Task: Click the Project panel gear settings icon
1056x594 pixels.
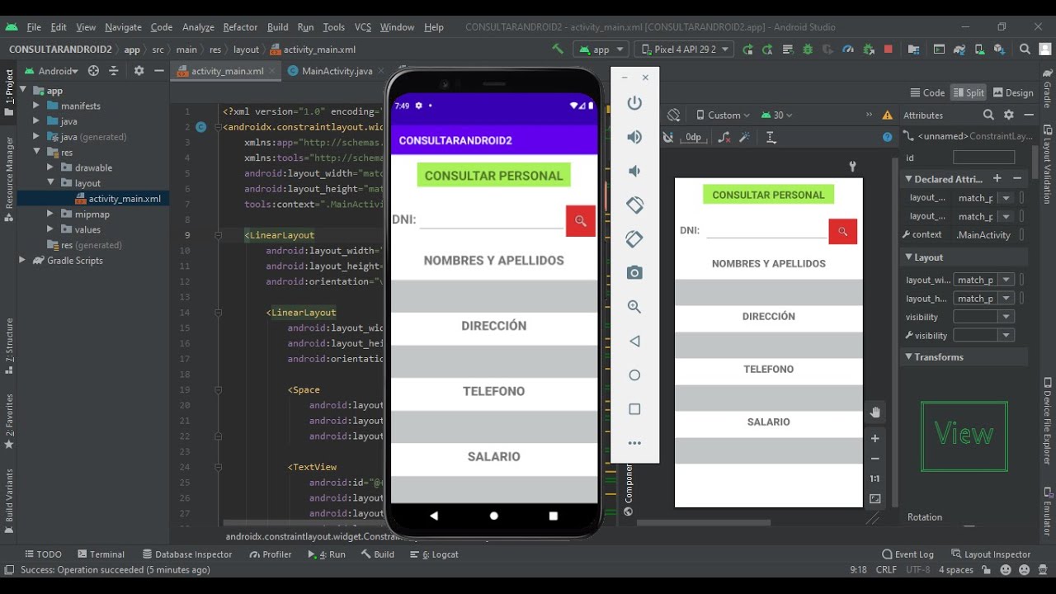Action: coord(139,71)
